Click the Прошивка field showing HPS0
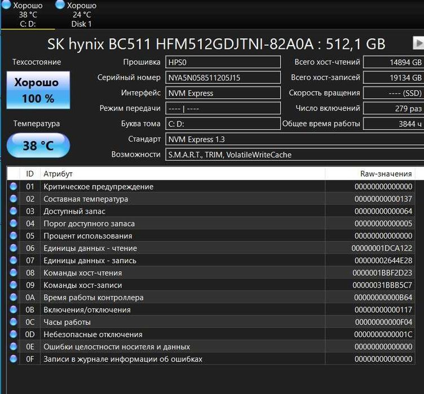424x394 pixels. [x=223, y=62]
